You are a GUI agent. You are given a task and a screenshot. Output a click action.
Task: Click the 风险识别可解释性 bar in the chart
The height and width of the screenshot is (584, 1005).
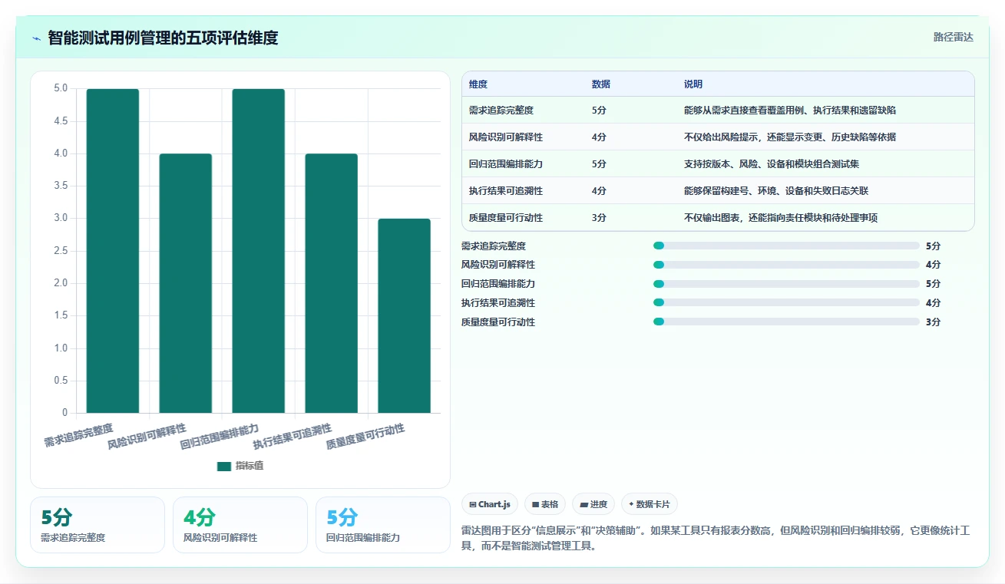click(186, 283)
